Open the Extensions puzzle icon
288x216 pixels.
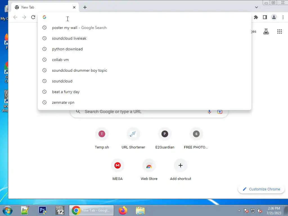(x=256, y=17)
